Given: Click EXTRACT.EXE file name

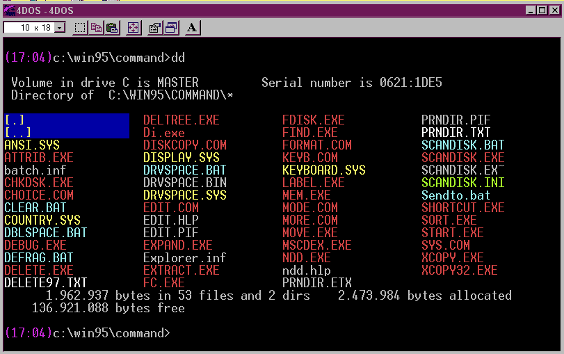Looking at the screenshot, I should (x=182, y=270).
